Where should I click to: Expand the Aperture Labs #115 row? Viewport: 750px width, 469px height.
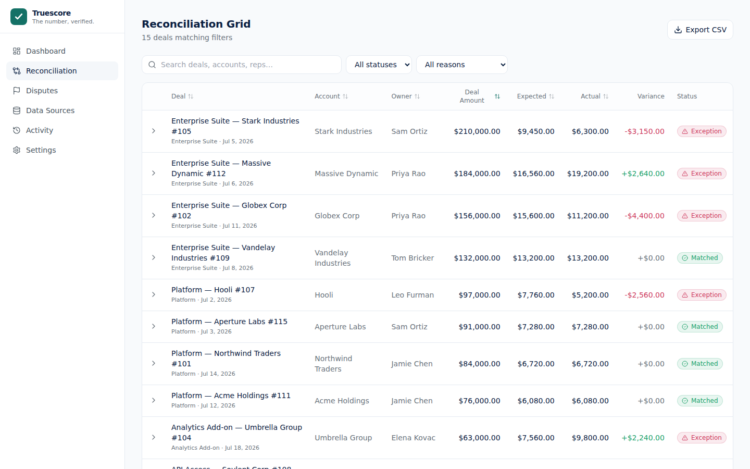click(x=154, y=327)
